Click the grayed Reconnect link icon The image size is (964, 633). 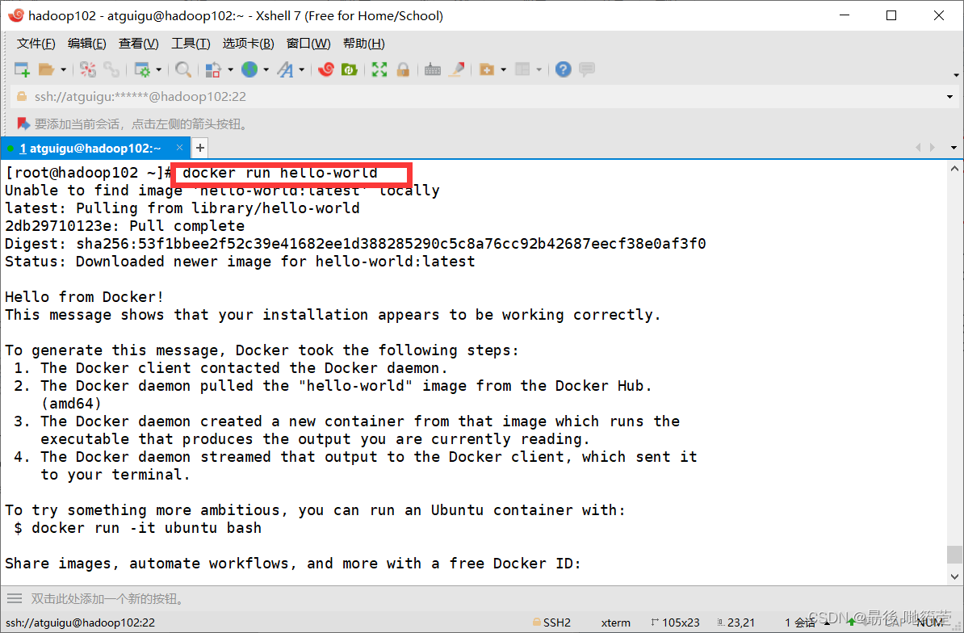click(111, 69)
